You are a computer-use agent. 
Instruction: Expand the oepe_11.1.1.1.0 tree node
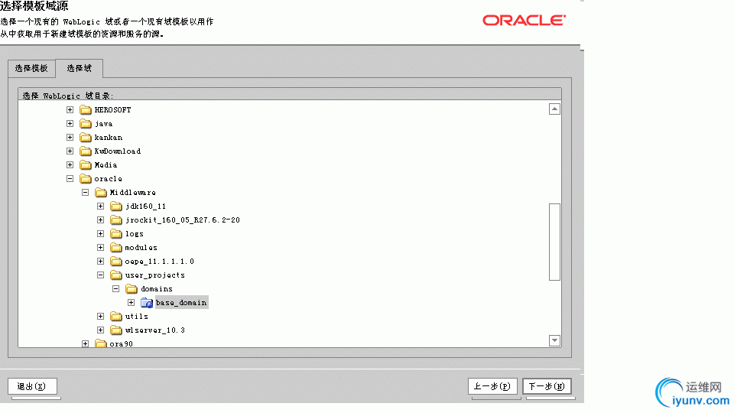(101, 262)
